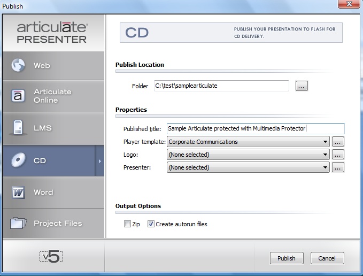363x276 pixels.
Task: Expand the Logo dropdown
Action: click(248, 155)
